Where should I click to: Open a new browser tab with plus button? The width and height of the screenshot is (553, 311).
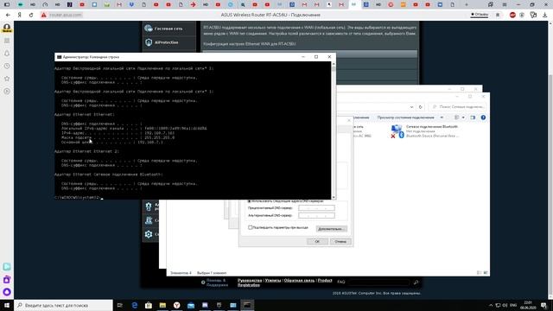[467, 4]
